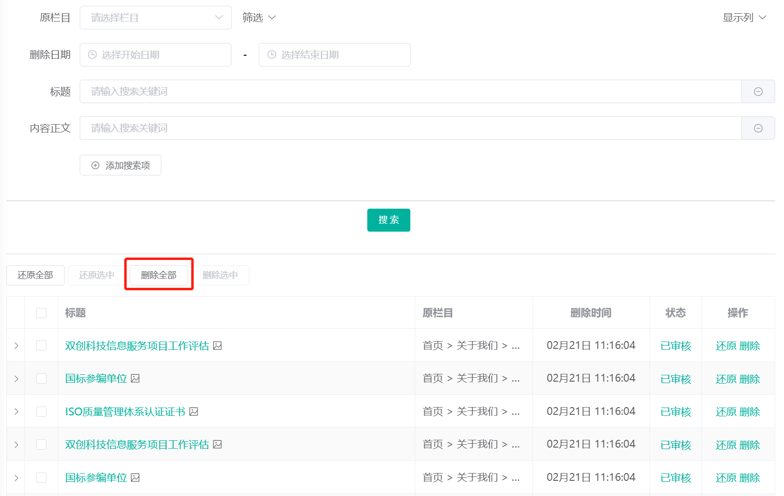Expand the 筛选 filter dropdown

point(259,18)
